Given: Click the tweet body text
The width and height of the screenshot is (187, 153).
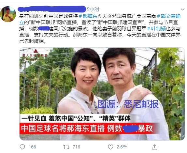Looking at the screenshot, I should click(x=100, y=29).
